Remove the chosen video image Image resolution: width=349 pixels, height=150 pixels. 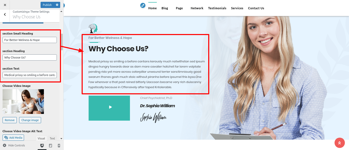tap(10, 120)
